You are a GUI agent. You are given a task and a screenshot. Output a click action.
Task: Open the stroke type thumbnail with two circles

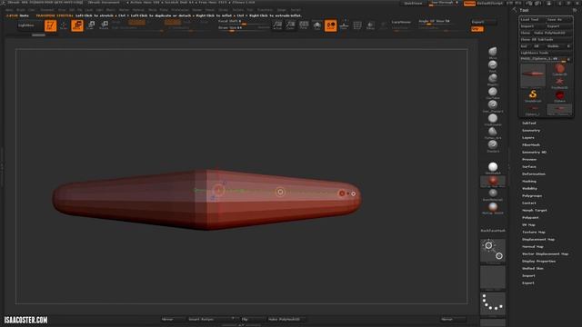493,251
